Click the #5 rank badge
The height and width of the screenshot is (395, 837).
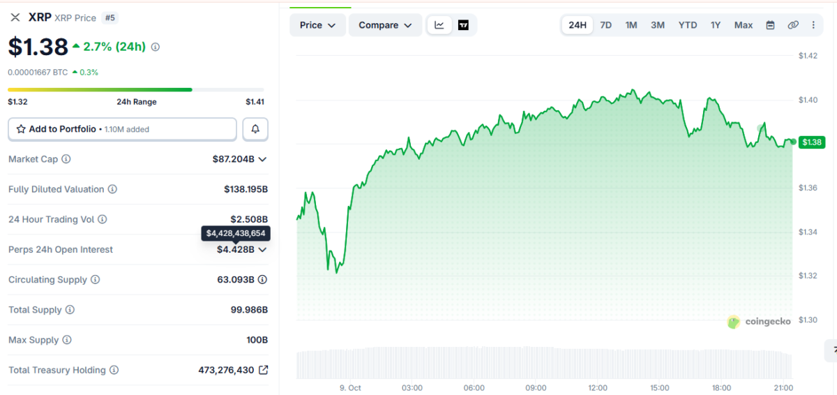(x=110, y=17)
